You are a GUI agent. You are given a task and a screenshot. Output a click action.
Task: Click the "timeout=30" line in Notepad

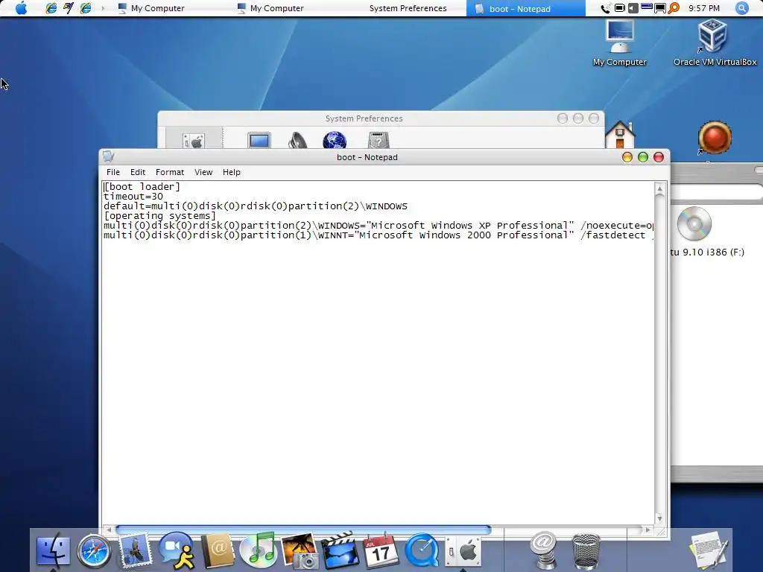coord(133,197)
